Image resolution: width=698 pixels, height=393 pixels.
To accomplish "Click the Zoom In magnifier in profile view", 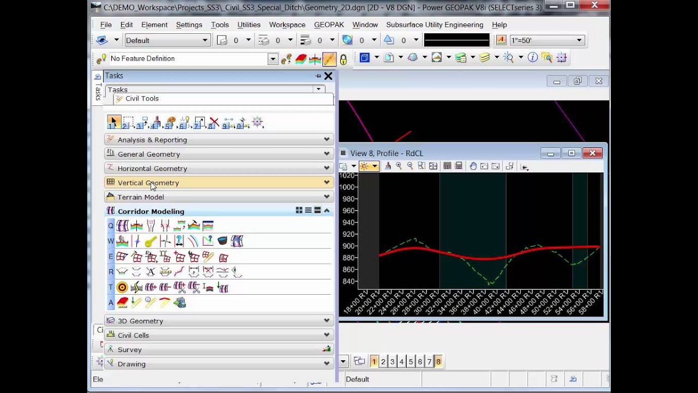I will (x=399, y=166).
